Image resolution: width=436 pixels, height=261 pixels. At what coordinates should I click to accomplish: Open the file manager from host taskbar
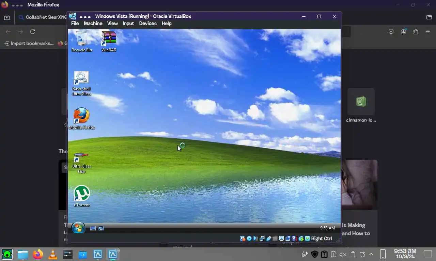[x=23, y=254]
